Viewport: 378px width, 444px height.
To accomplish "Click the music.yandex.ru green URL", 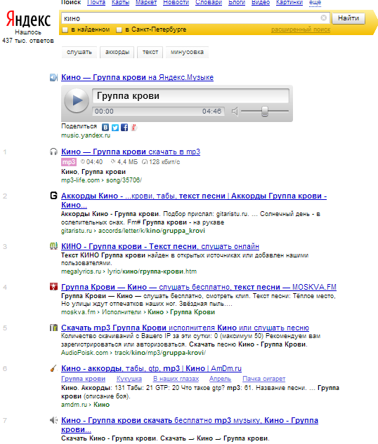I will click(x=86, y=135).
